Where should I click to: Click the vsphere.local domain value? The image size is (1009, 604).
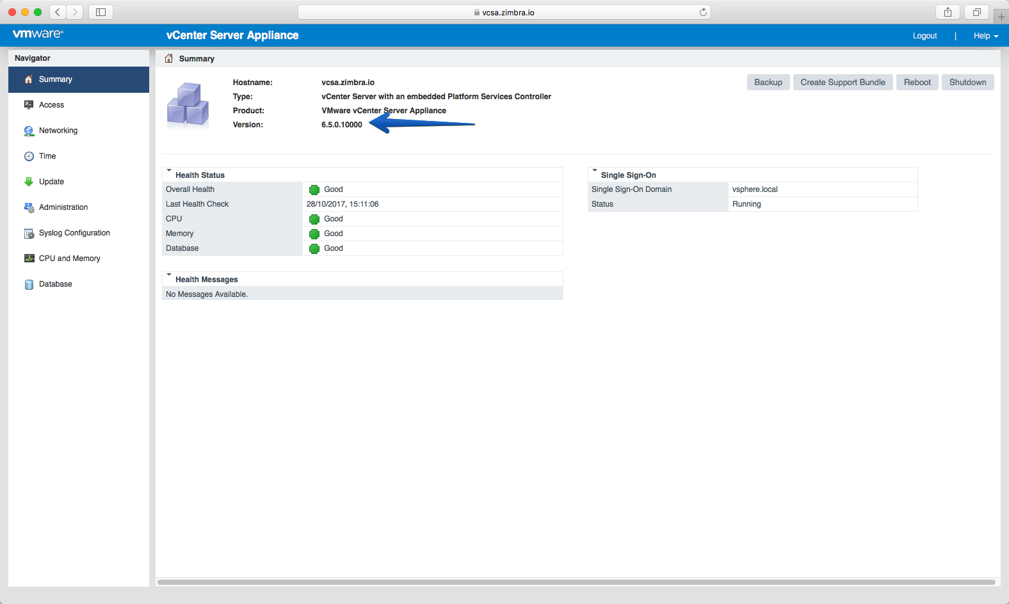[x=755, y=189]
